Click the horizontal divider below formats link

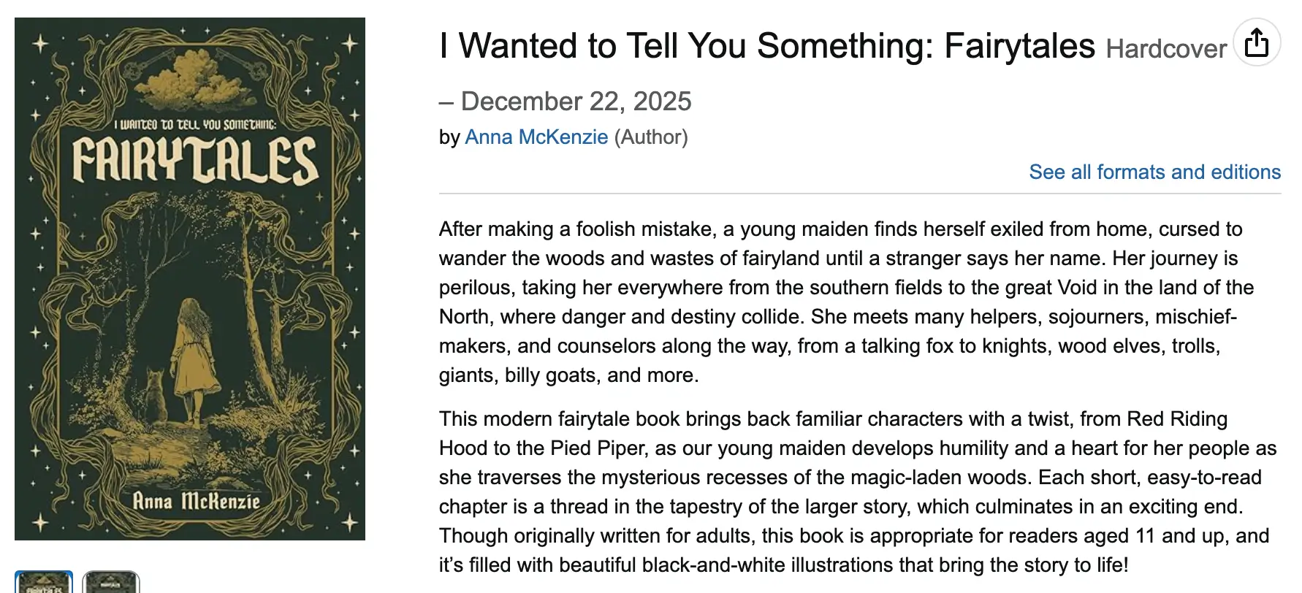[859, 194]
